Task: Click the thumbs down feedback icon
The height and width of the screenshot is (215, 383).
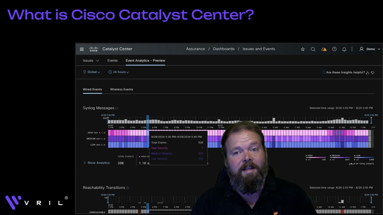Action: [373, 73]
